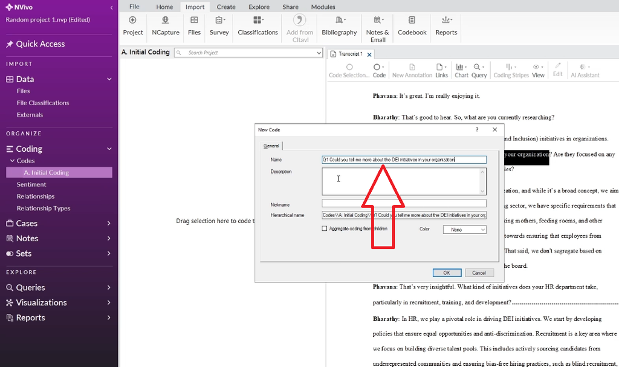The width and height of the screenshot is (619, 367).
Task: Click the Quick Access pin item
Action: tap(36, 44)
